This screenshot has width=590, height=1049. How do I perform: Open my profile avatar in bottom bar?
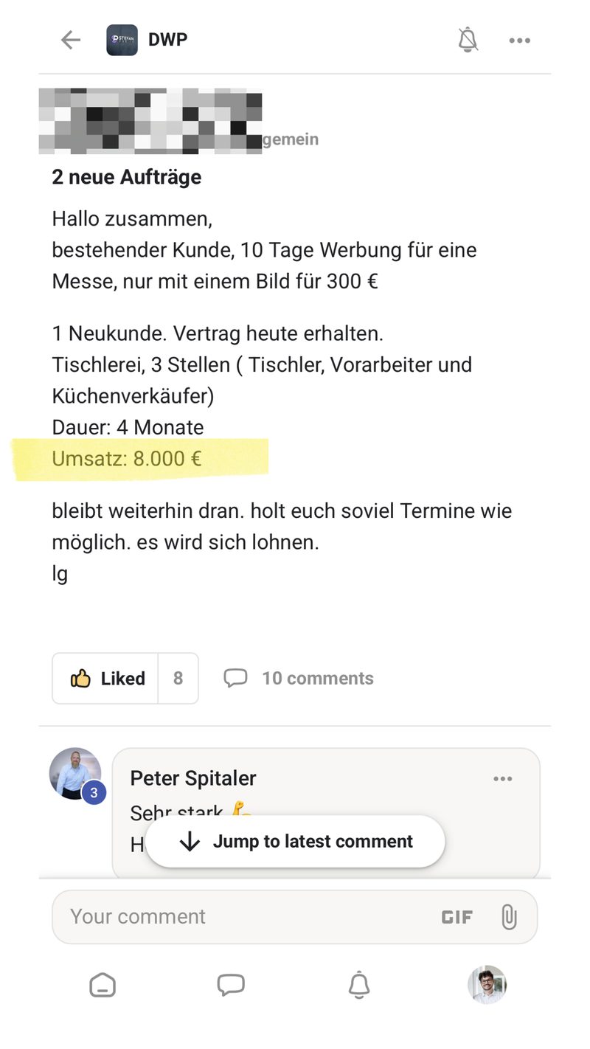point(487,985)
